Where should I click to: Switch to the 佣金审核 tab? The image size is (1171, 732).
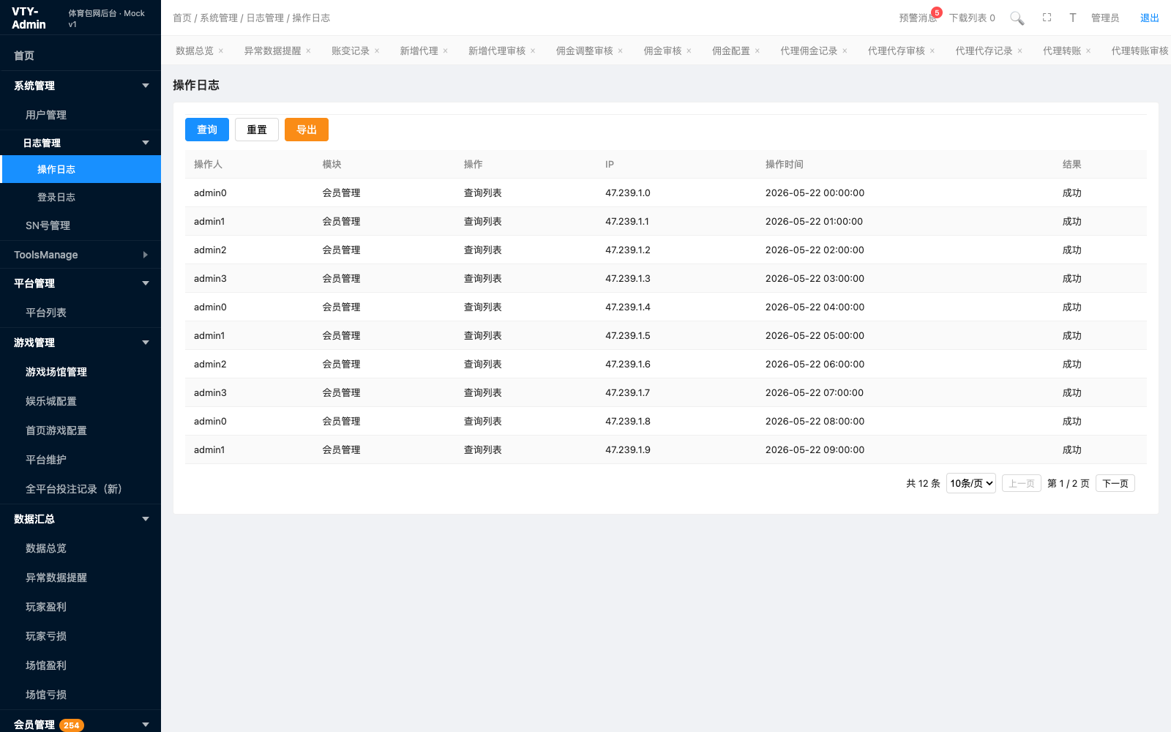pyautogui.click(x=662, y=51)
